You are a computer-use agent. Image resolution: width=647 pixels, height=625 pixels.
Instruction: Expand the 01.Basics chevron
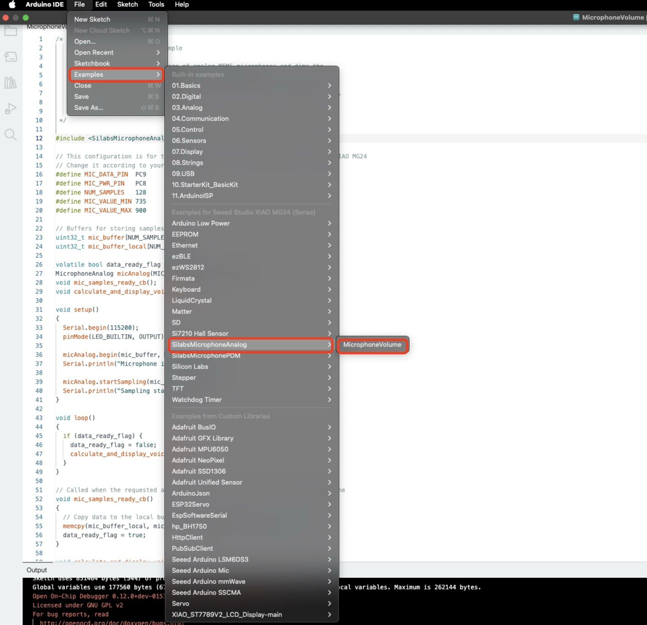pos(330,86)
